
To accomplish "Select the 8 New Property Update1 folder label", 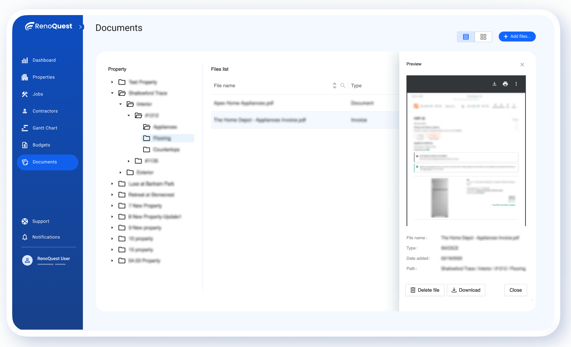I will [155, 217].
